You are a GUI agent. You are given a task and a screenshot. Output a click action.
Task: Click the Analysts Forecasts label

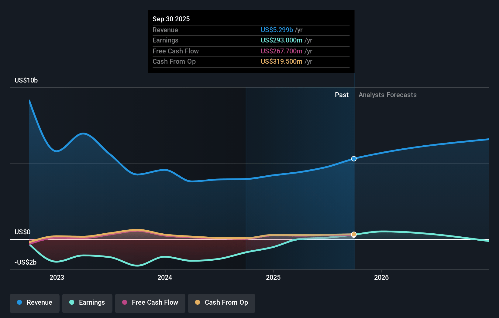click(387, 95)
